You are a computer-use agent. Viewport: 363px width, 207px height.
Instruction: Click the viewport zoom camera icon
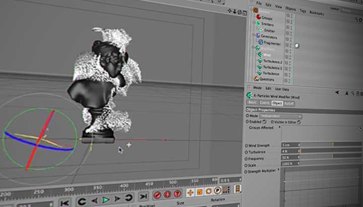(234, 12)
